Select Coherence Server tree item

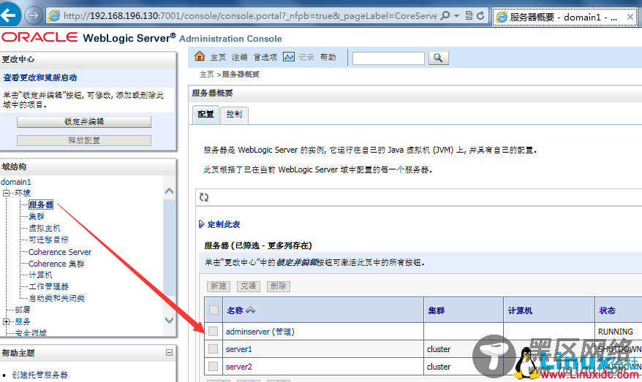[60, 252]
